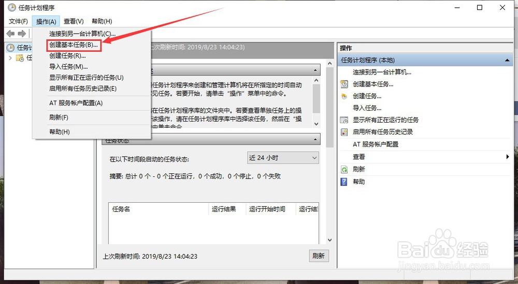
Task: Click the Task Scheduler clock icon in tree
Action: click(10, 48)
